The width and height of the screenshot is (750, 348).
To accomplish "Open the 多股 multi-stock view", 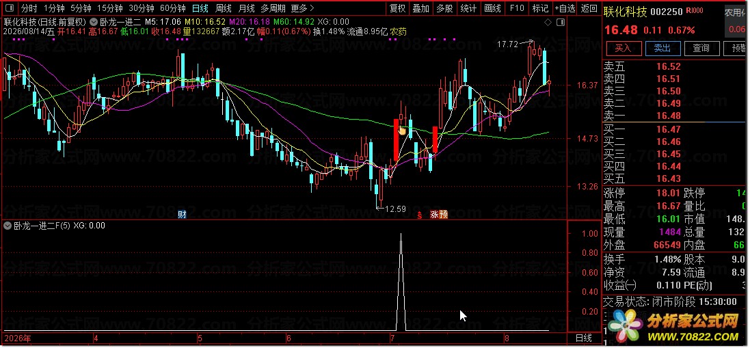I will click(444, 8).
